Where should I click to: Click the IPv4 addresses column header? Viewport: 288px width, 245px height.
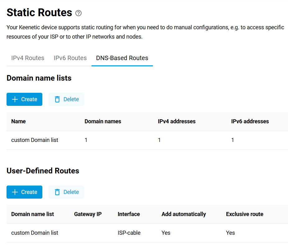coord(177,121)
